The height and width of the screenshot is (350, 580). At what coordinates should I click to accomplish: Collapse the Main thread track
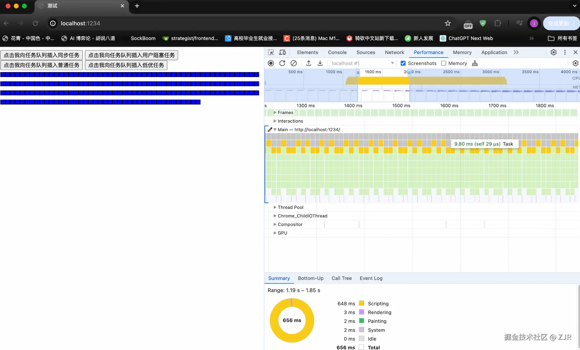(x=275, y=130)
